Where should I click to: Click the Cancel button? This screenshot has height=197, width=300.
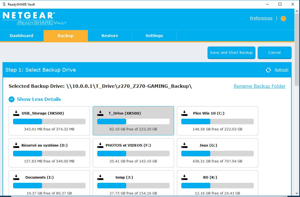[x=274, y=53]
